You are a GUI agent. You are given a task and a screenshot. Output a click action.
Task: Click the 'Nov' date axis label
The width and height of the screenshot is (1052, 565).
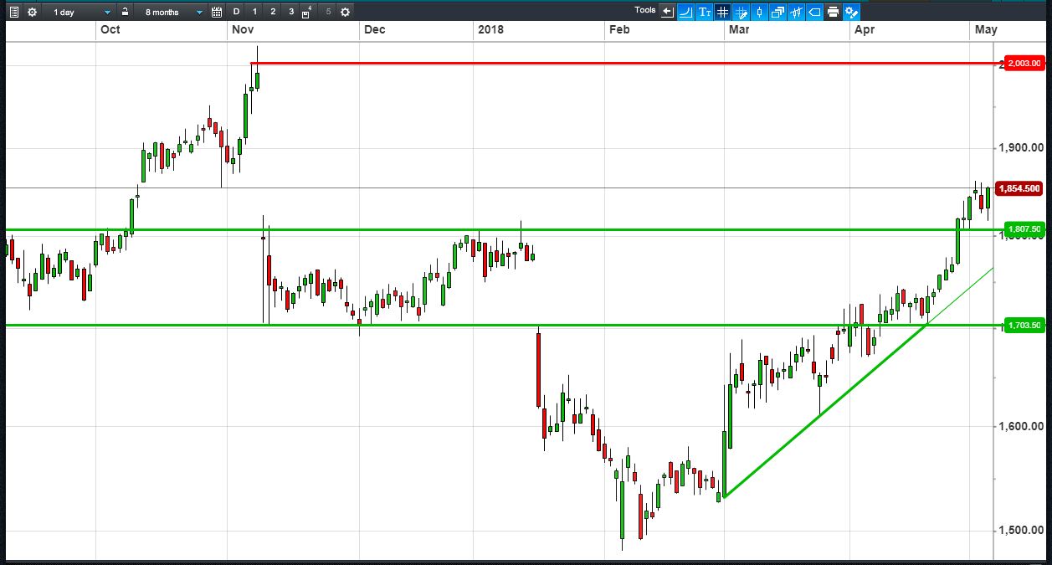[243, 30]
